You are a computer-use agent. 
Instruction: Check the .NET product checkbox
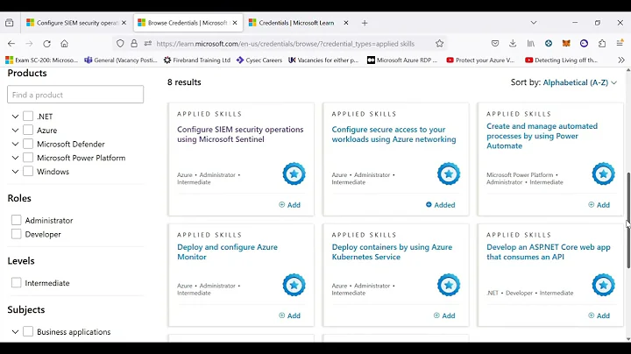pos(28,117)
